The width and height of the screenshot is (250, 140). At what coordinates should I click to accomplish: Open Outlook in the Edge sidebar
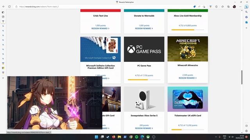click(246, 22)
